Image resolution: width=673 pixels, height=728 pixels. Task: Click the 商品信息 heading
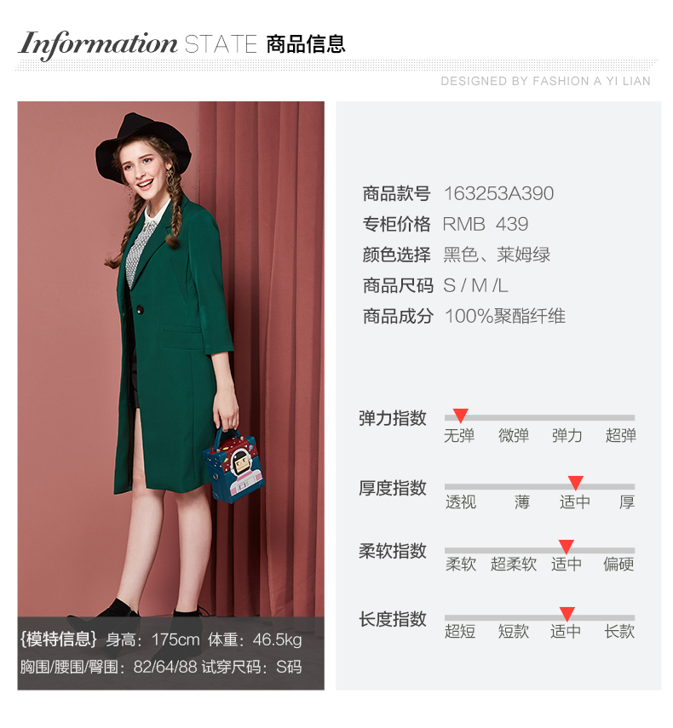point(306,44)
